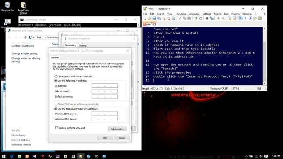The image size is (283, 159).
Task: Click the Redo arrow in Notepad++ toolbar
Action: tap(200, 18)
